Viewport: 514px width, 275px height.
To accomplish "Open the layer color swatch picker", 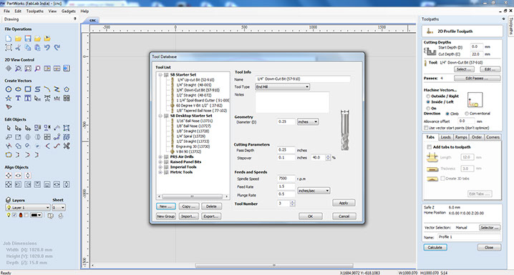I will tap(36, 215).
